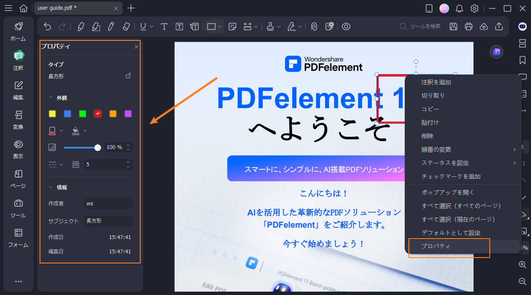The height and width of the screenshot is (295, 531).
Task: Pick the yellow color swatch
Action: coord(51,114)
